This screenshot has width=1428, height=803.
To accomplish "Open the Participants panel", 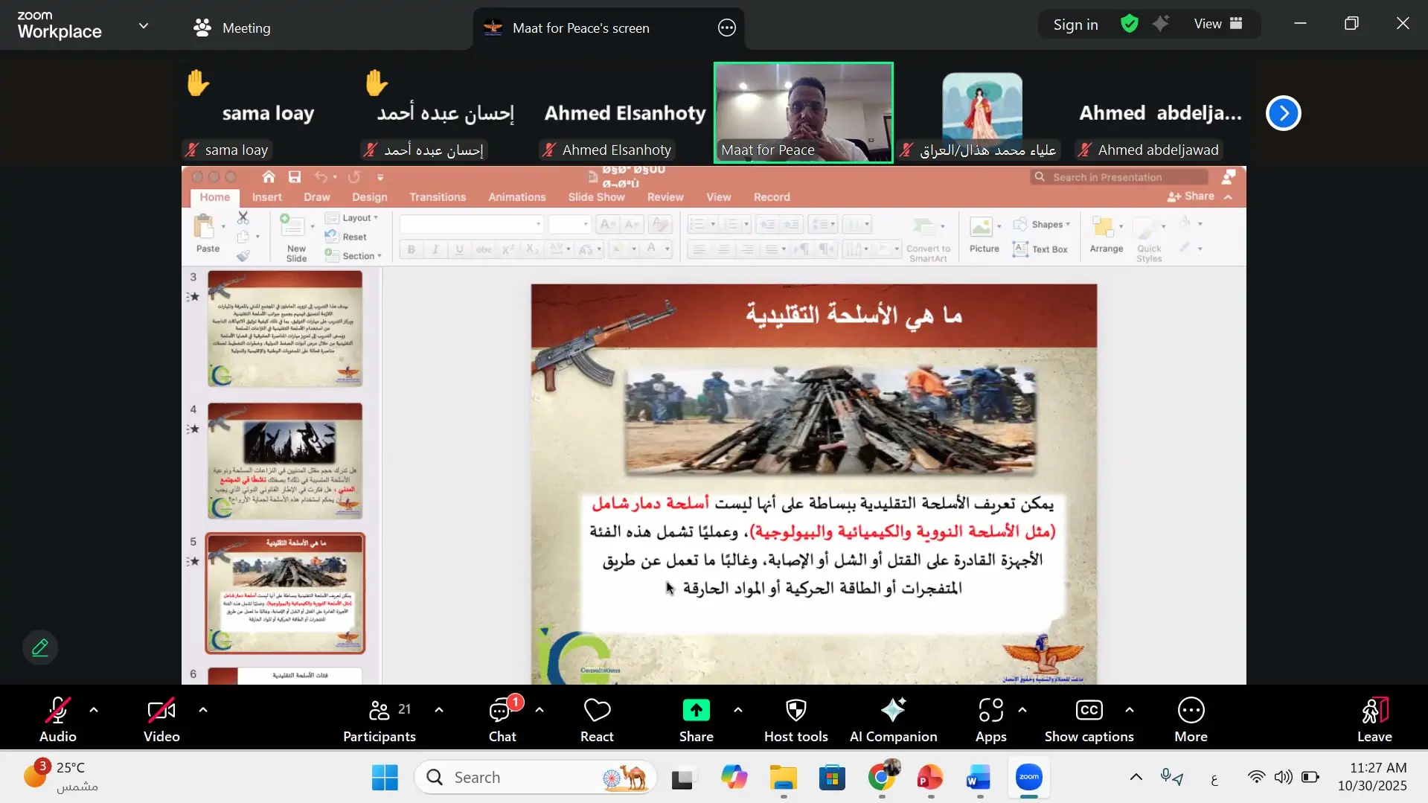I will pos(379,719).
